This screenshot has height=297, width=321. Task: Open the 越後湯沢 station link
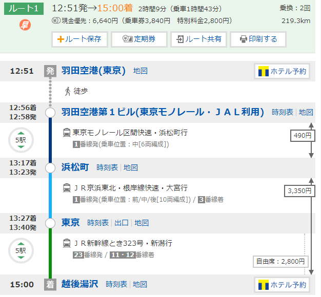(x=81, y=284)
